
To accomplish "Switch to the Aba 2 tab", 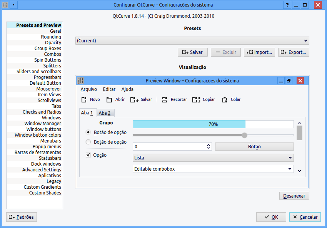I will tap(105, 113).
